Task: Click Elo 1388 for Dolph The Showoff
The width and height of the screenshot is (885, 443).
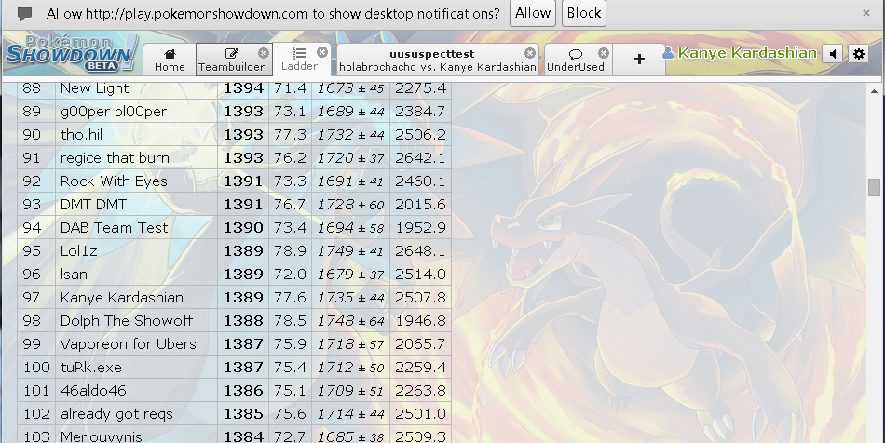Action: pos(243,320)
